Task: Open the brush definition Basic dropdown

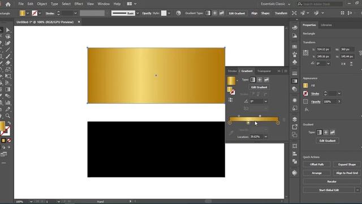Action: tap(137, 13)
